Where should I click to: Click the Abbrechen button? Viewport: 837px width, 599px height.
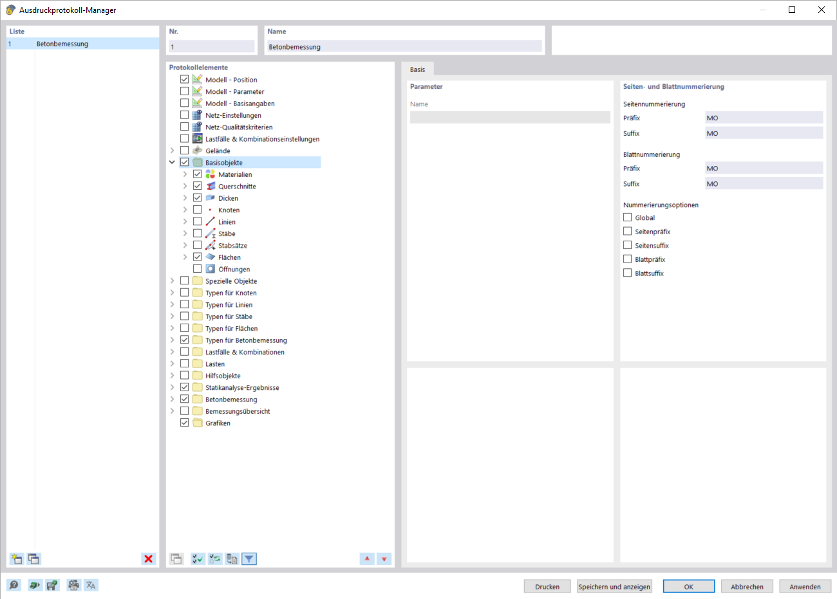click(x=747, y=586)
